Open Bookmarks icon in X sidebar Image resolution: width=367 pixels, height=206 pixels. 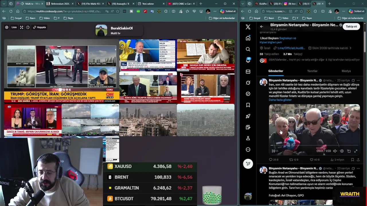click(x=248, y=105)
